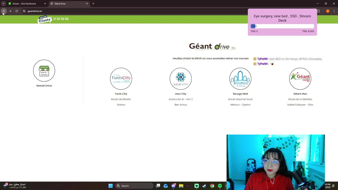The height and width of the screenshot is (190, 338).
Task: Click the Bourgo Mall store name
Action: [x=240, y=94]
